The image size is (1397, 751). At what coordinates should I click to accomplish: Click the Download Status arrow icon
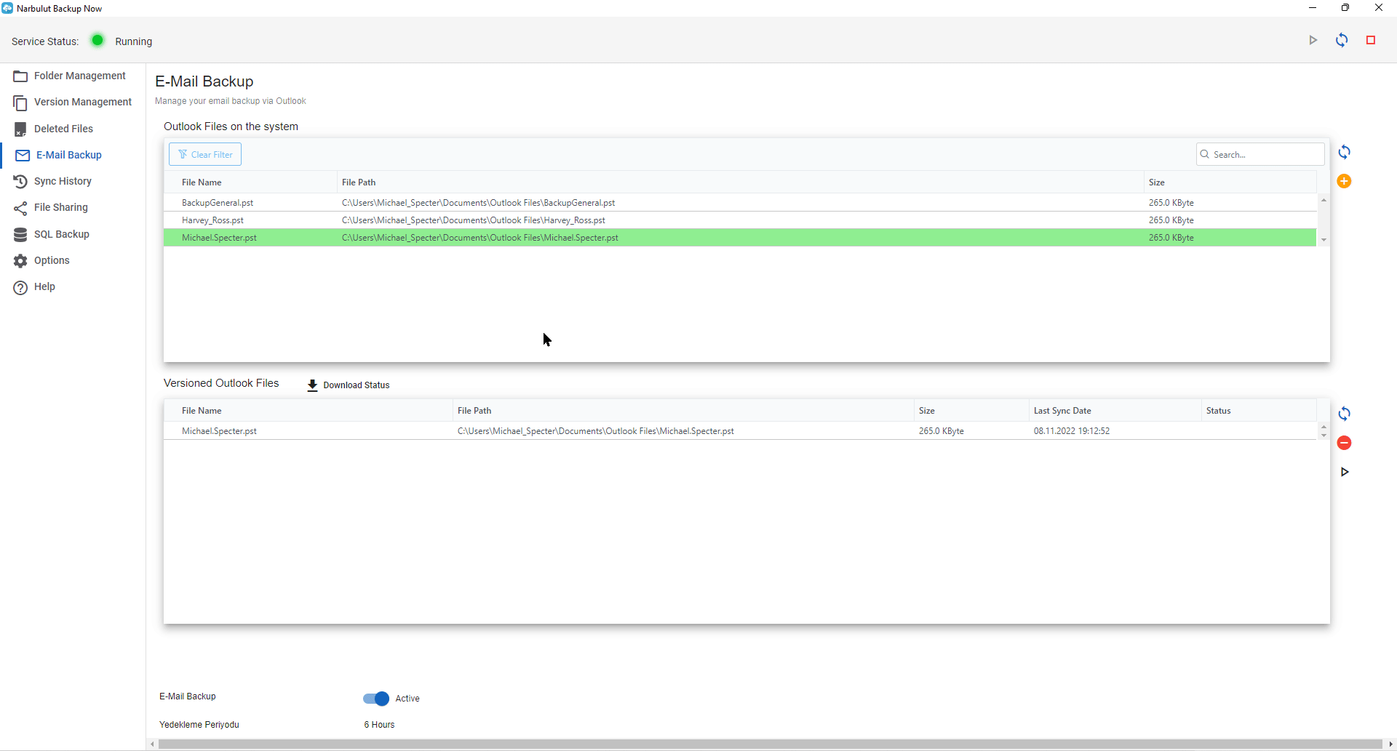(x=312, y=385)
